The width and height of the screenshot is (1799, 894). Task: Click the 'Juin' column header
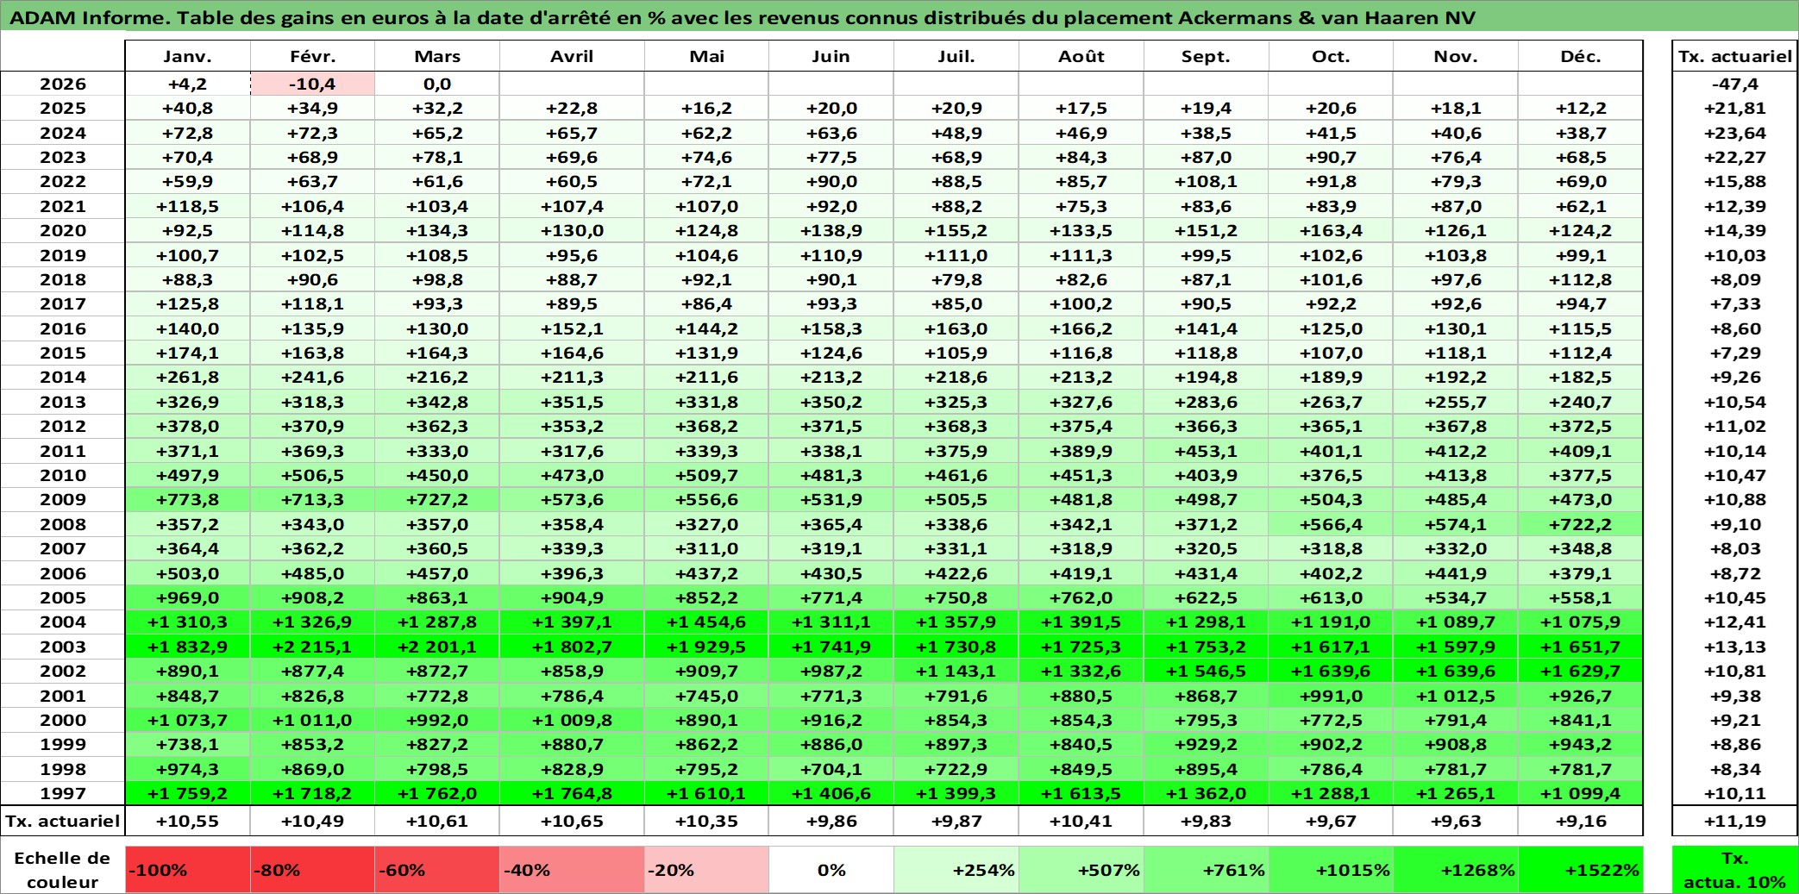(x=831, y=56)
